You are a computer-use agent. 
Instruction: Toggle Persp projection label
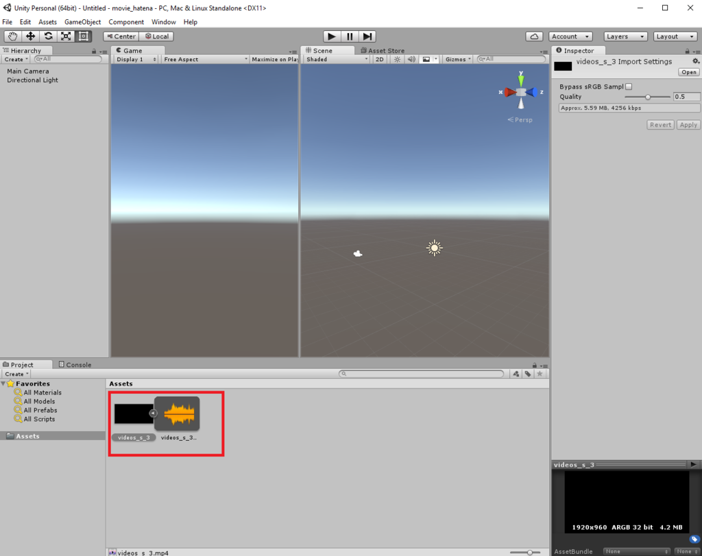pyautogui.click(x=520, y=119)
